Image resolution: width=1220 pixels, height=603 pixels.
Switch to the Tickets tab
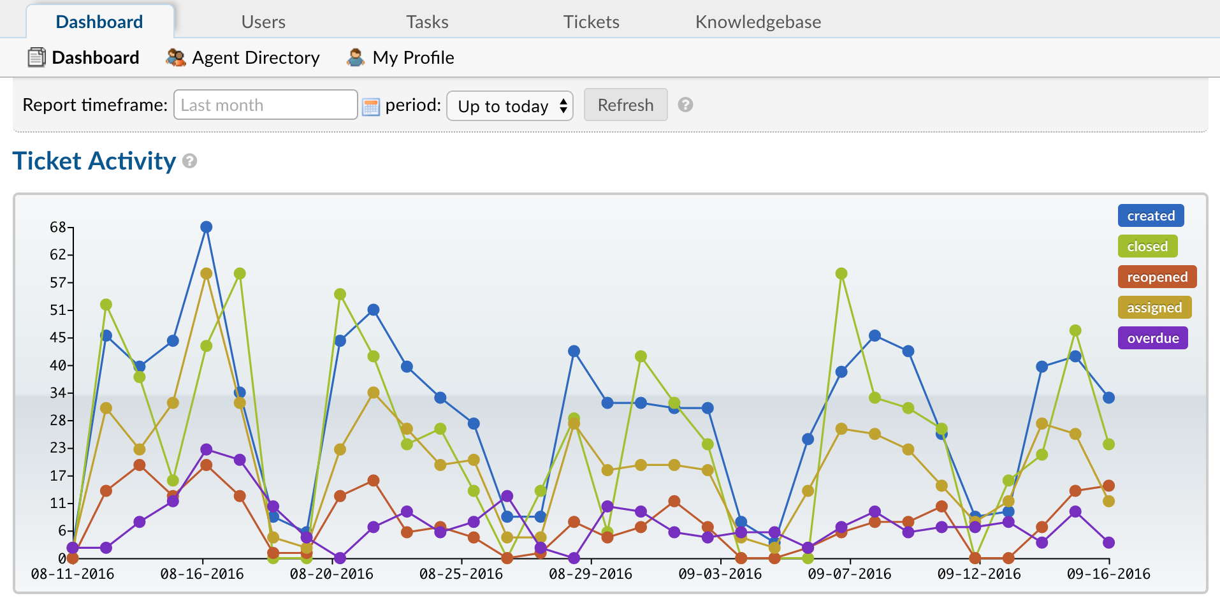pyautogui.click(x=591, y=21)
